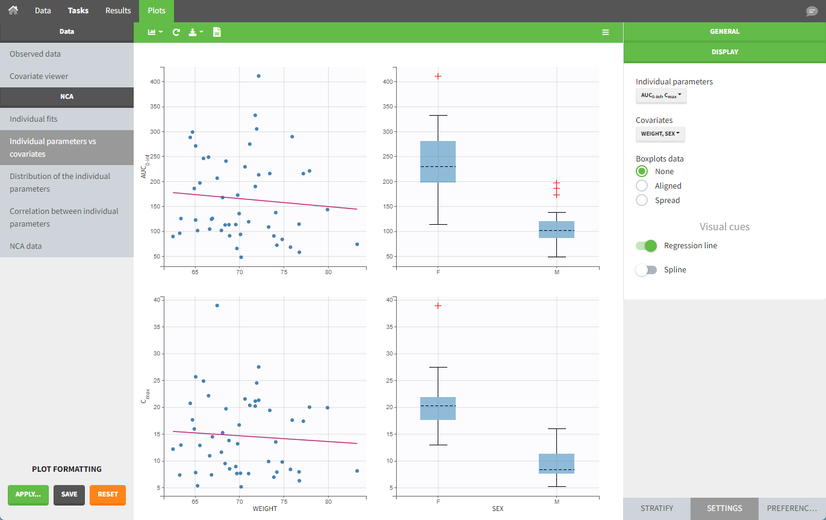
Task: Collapse the GENERAL section header
Action: click(724, 31)
